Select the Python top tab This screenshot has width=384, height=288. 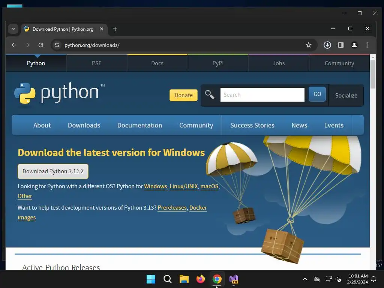36,63
